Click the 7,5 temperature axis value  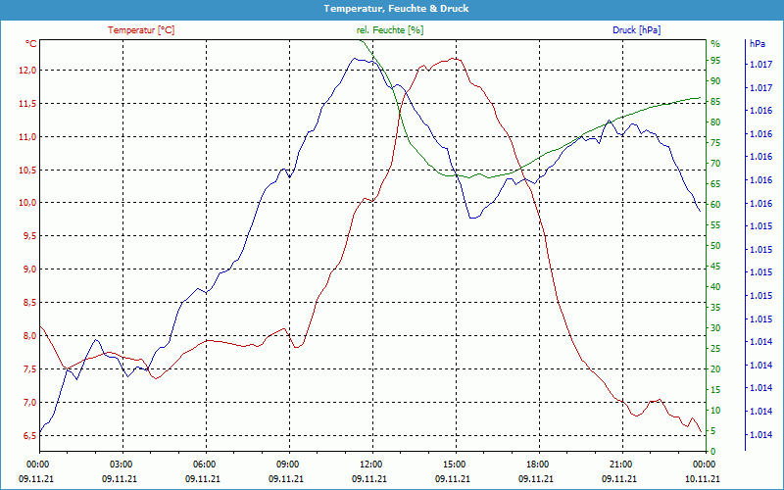[x=29, y=369]
